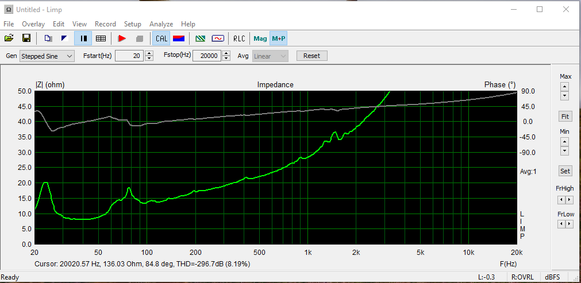Click the Ready status bar text
The image size is (581, 283).
coord(10,277)
